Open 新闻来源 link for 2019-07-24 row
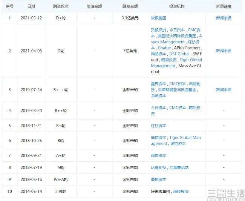Image resolution: width=245 pixels, height=201 pixels. (x=224, y=90)
